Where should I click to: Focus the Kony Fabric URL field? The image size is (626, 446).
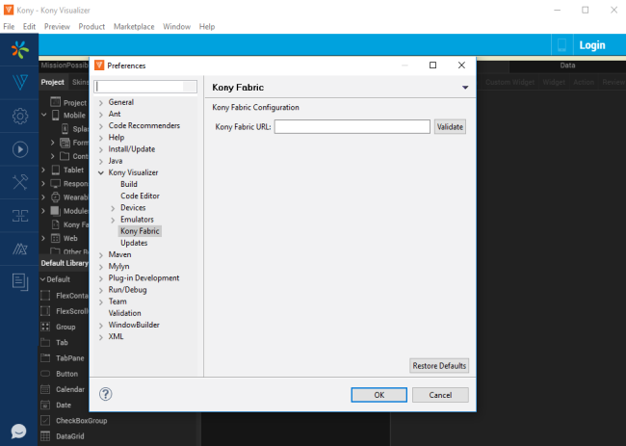(x=352, y=127)
